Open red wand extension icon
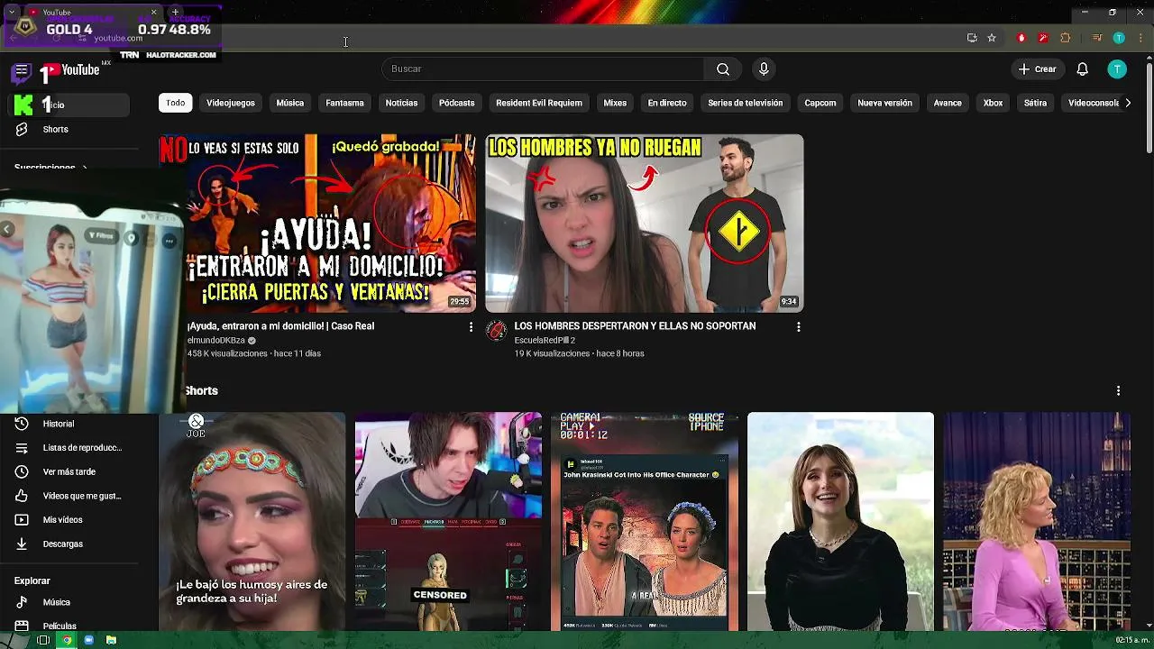This screenshot has width=1154, height=649. pos(1043,38)
